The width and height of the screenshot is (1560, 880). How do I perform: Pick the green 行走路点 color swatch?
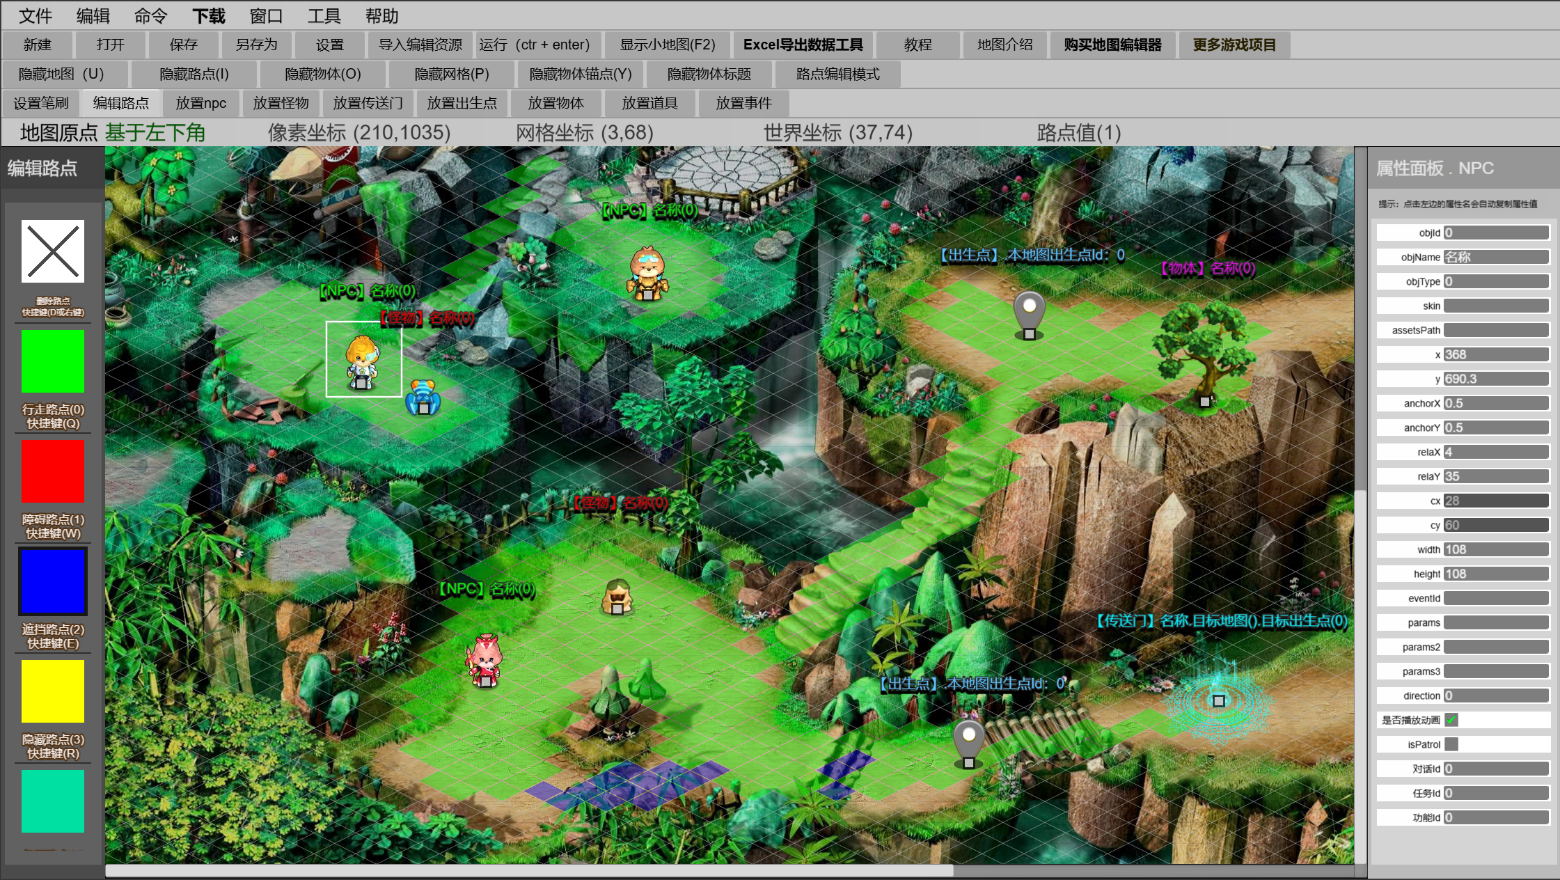(x=53, y=361)
